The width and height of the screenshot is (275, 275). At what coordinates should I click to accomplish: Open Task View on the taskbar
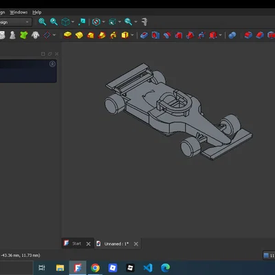point(42,267)
